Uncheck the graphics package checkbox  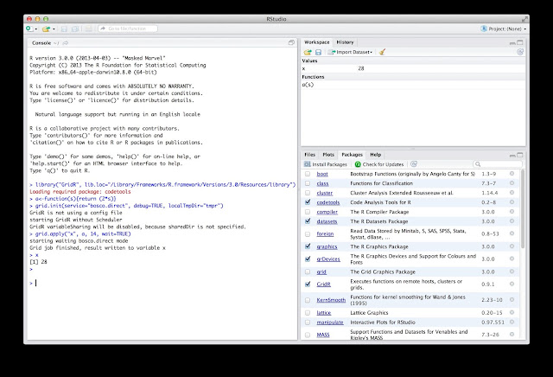tap(308, 246)
